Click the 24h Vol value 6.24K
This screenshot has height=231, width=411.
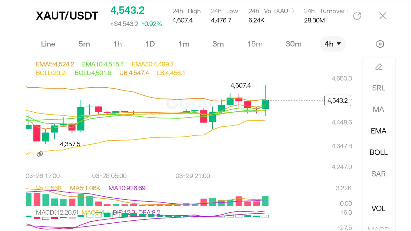coord(257,21)
